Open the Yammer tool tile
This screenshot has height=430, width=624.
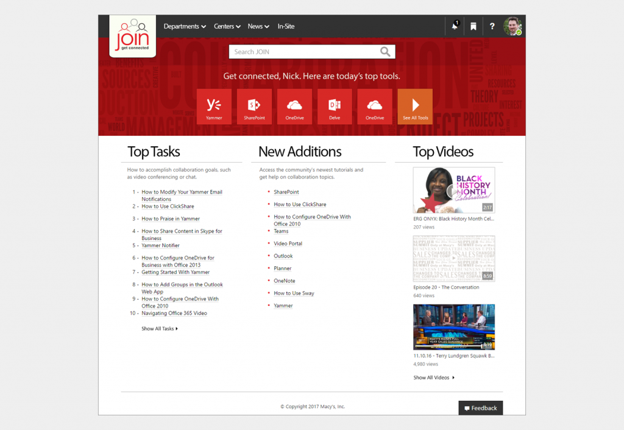tap(214, 107)
